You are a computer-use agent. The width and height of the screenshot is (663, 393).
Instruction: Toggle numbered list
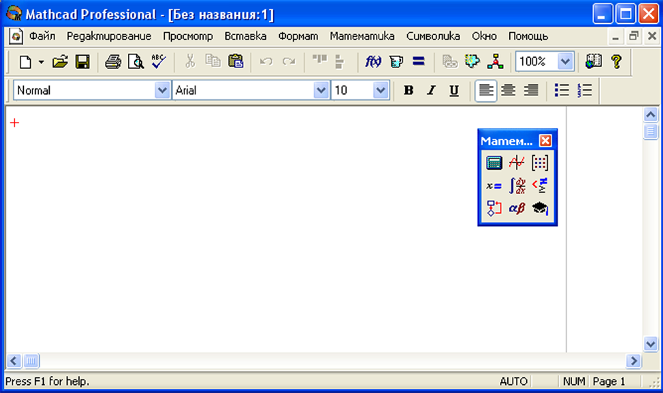[x=585, y=90]
